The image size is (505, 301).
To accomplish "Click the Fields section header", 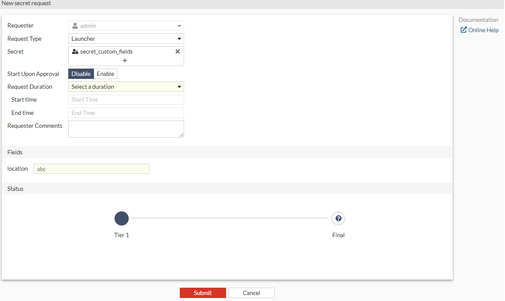I will pyautogui.click(x=15, y=152).
